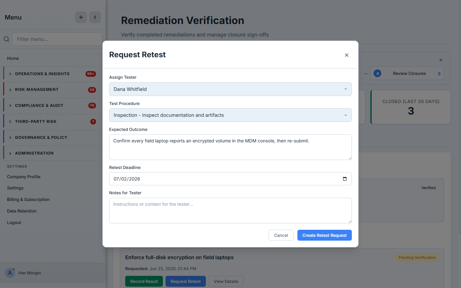
Task: Expand Risk Management section
Action: pyautogui.click(x=52, y=90)
